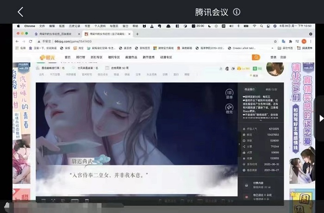Close the first Chrome tab

79,34
